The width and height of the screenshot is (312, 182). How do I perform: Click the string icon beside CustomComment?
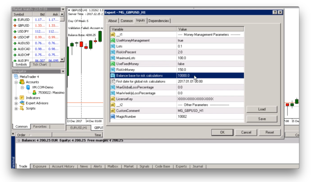point(113,111)
